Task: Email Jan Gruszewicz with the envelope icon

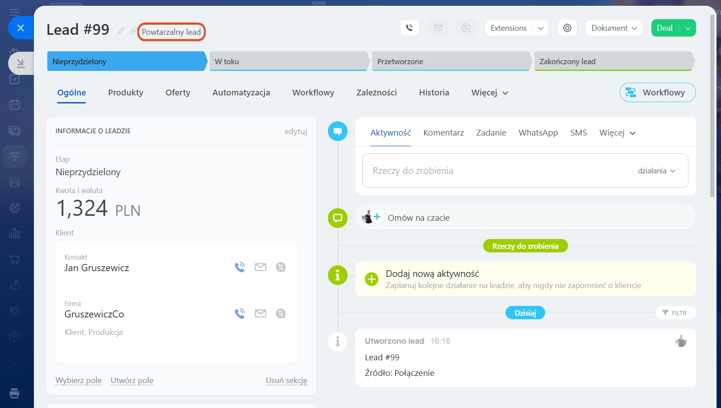Action: pos(261,267)
